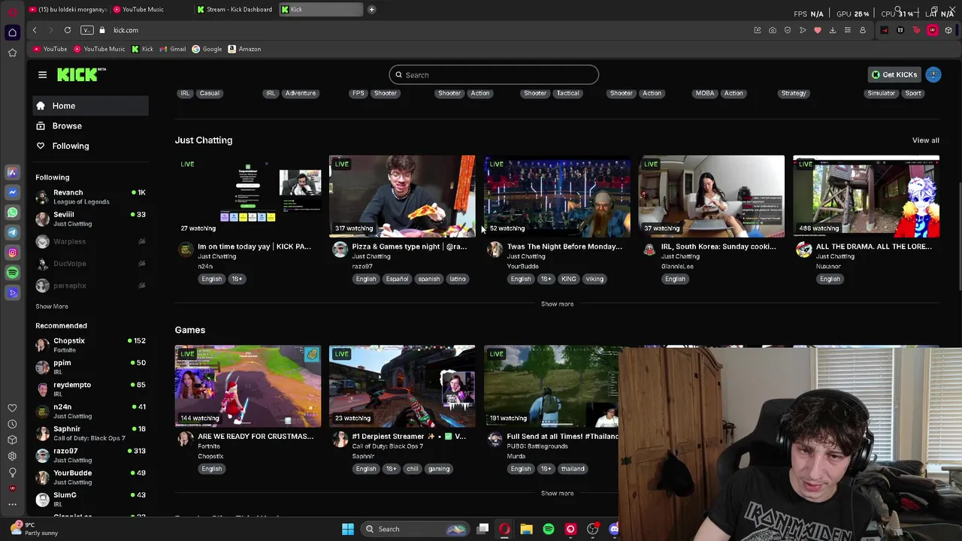Open the Google bookmark
The width and height of the screenshot is (962, 541).
point(207,49)
